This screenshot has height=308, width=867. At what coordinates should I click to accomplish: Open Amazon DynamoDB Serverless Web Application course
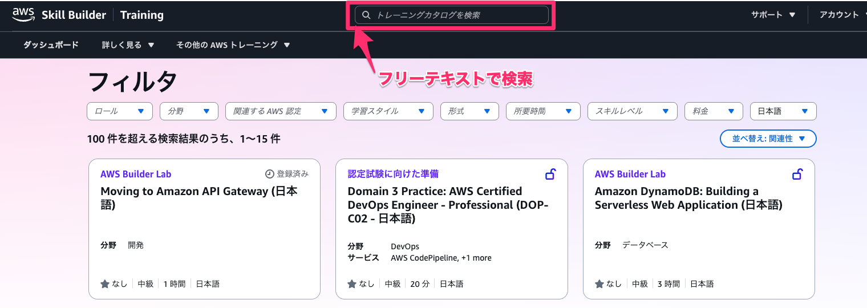(688, 198)
